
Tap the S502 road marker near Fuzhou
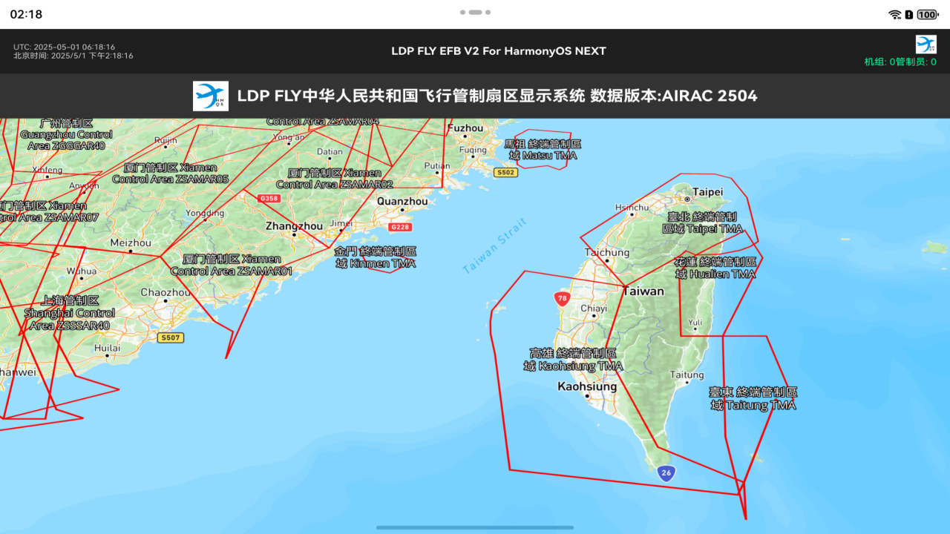click(x=505, y=172)
